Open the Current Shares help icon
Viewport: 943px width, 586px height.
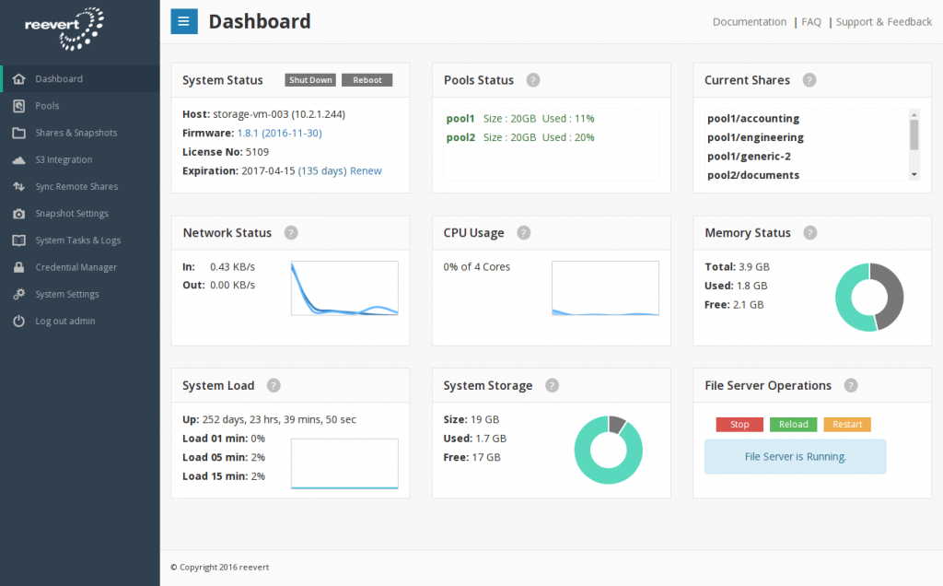809,80
